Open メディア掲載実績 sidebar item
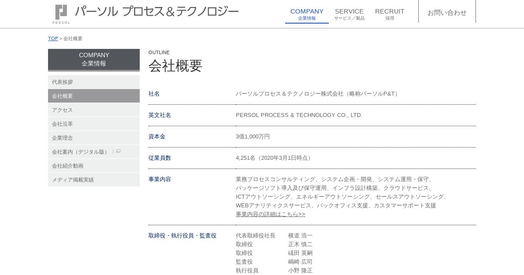This screenshot has width=524, height=275. click(x=94, y=180)
